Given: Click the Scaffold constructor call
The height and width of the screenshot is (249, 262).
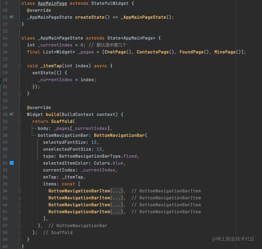Looking at the screenshot, I should coord(62,121).
